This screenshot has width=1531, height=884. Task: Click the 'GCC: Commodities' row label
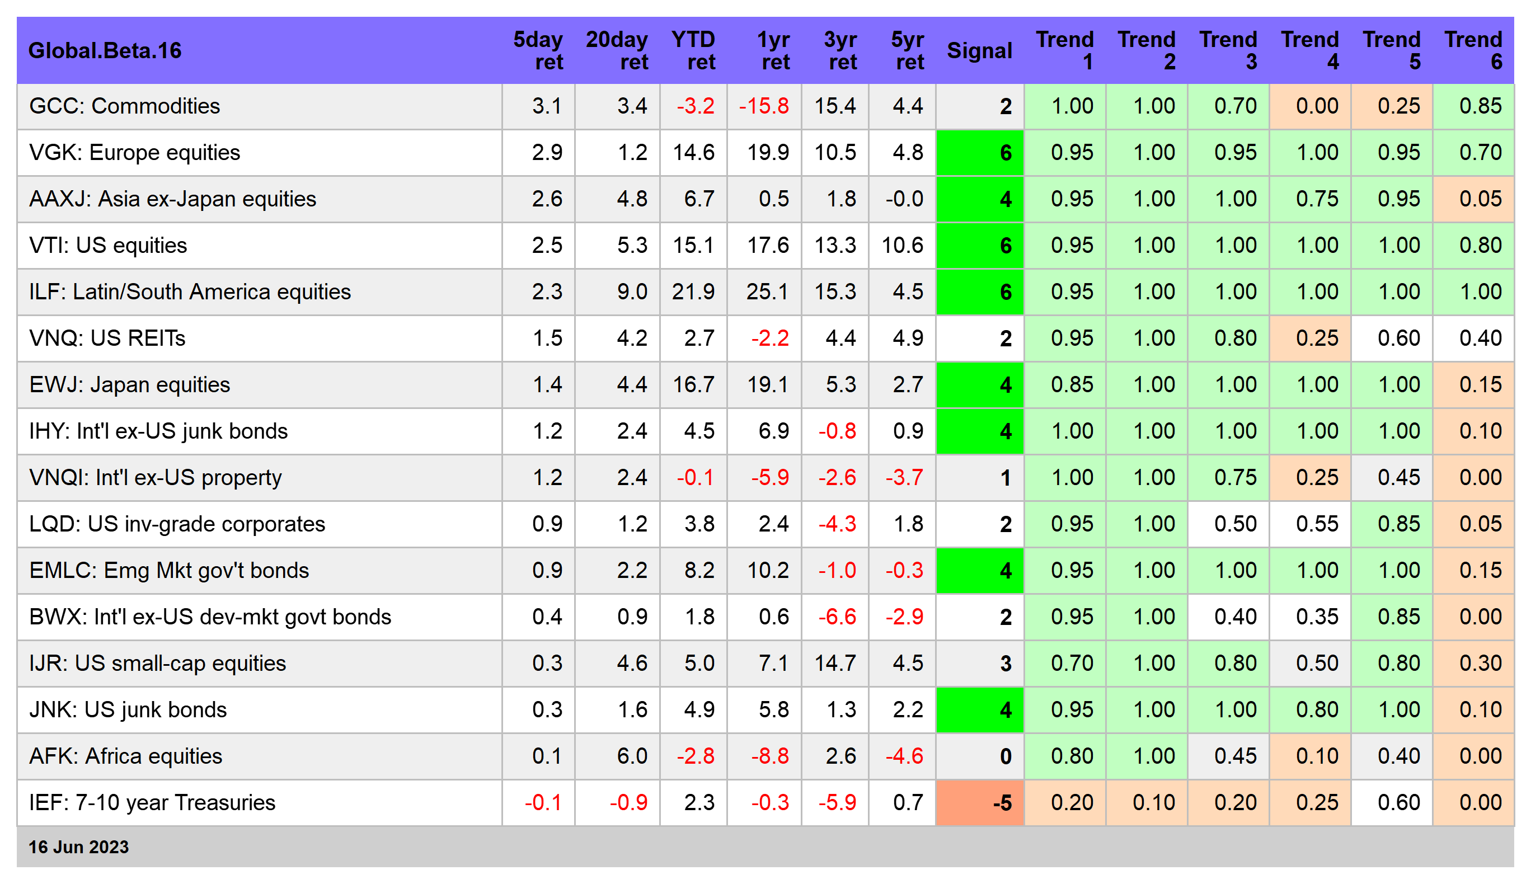(x=124, y=106)
